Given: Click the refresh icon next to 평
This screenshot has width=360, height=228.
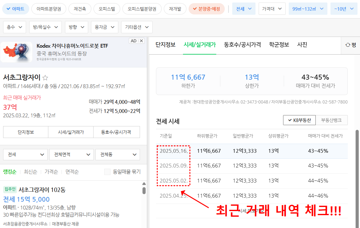Looking at the screenshot, I should click(347, 45).
